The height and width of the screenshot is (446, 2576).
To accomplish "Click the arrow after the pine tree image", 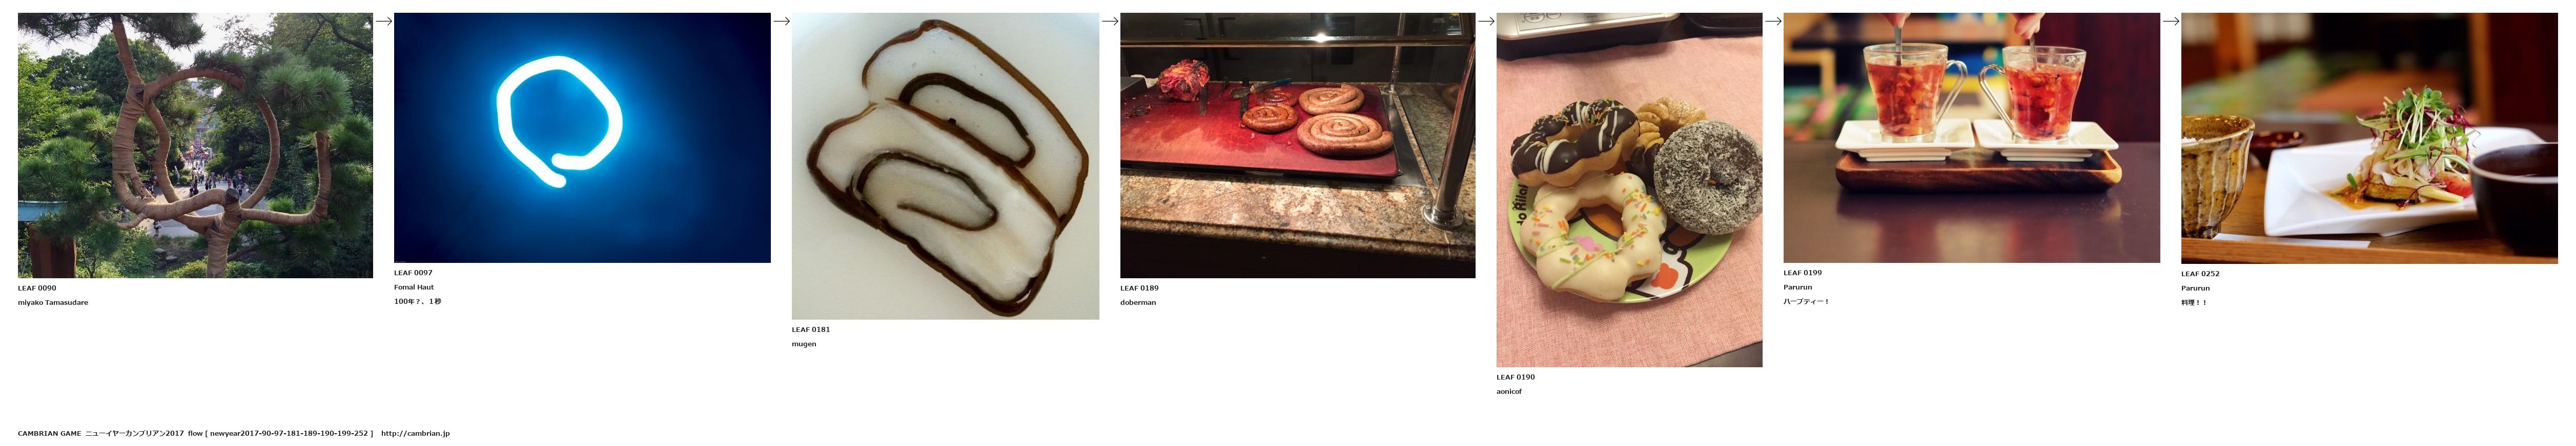I will tap(383, 21).
